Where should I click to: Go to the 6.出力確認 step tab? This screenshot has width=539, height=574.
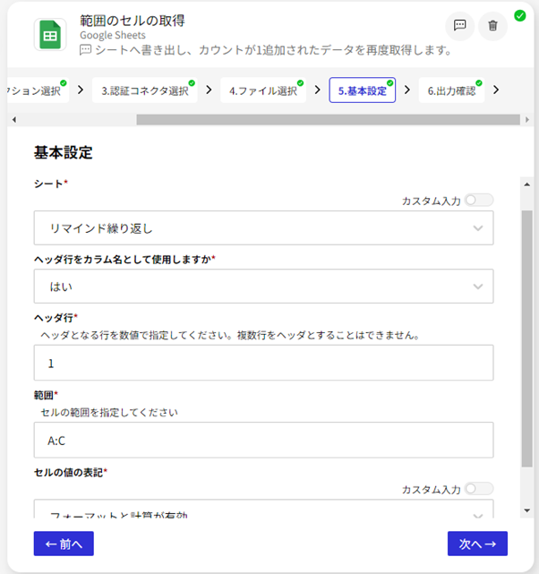pos(450,90)
